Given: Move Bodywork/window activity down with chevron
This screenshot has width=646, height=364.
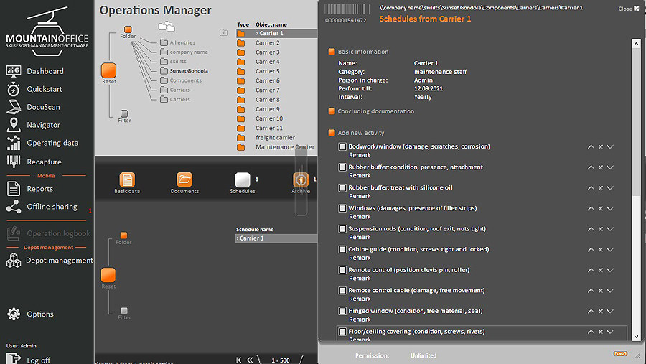Looking at the screenshot, I should point(610,146).
